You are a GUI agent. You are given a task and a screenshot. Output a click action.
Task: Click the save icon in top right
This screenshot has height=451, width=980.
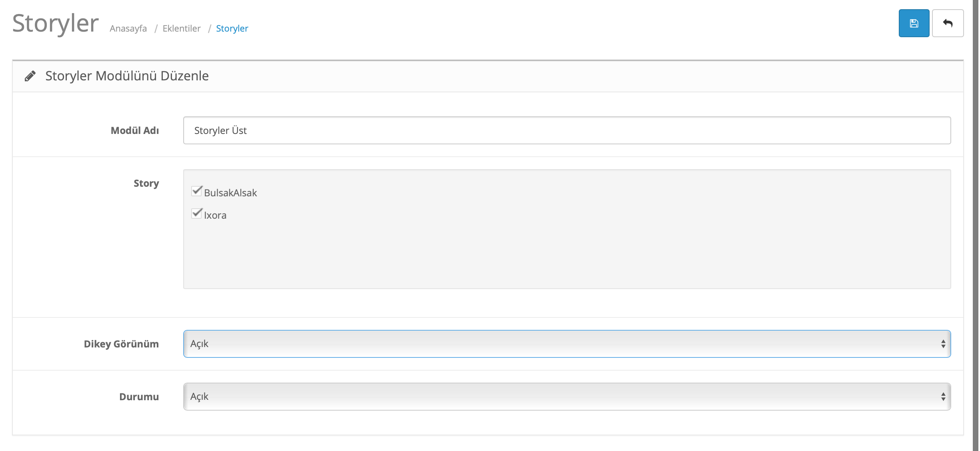(x=914, y=24)
